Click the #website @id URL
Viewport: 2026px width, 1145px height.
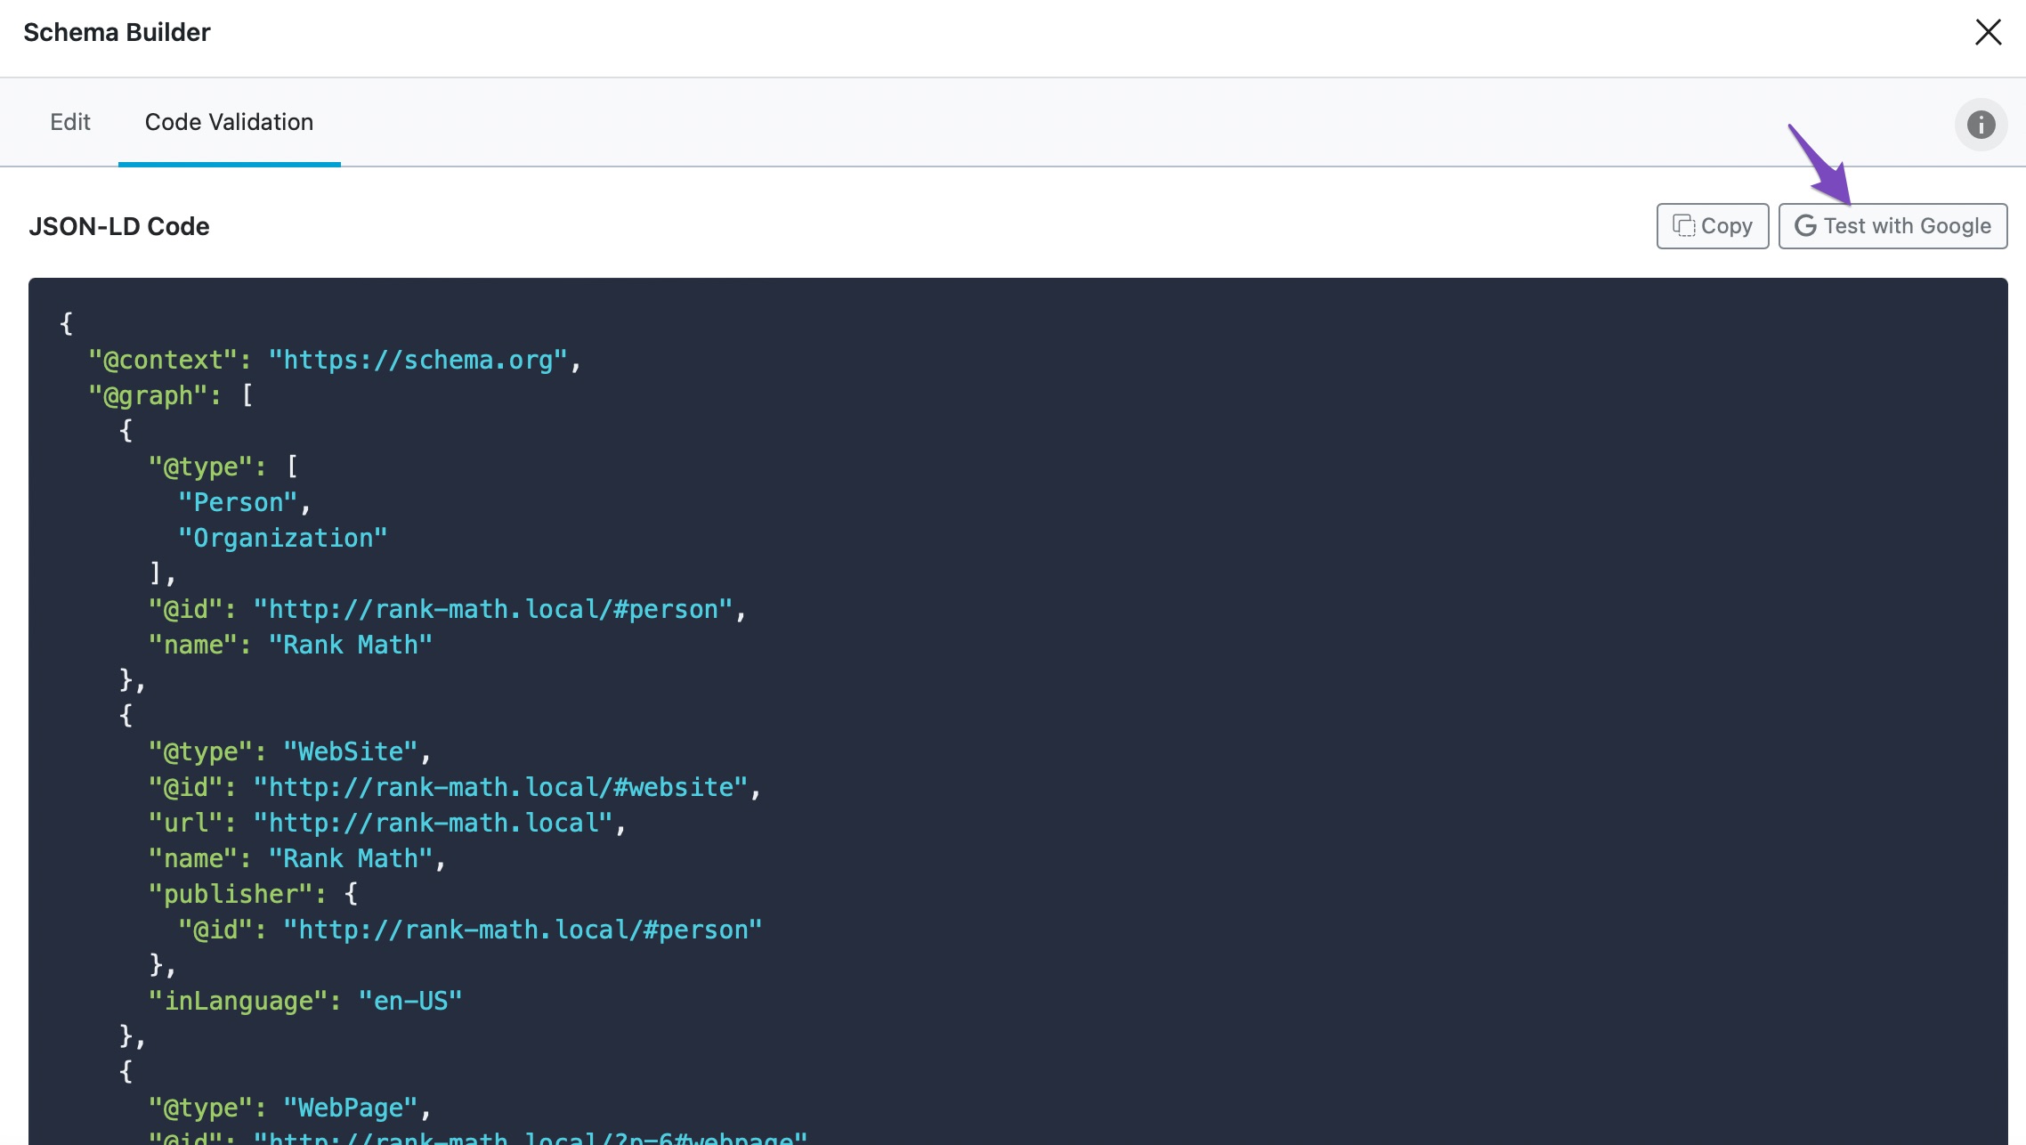click(500, 787)
